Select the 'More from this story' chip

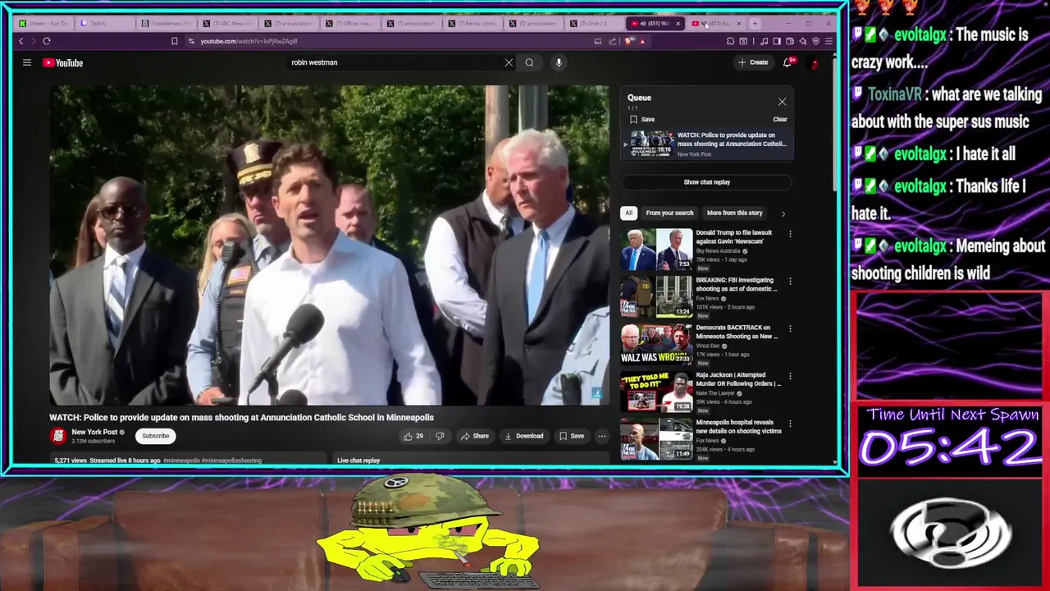(734, 213)
